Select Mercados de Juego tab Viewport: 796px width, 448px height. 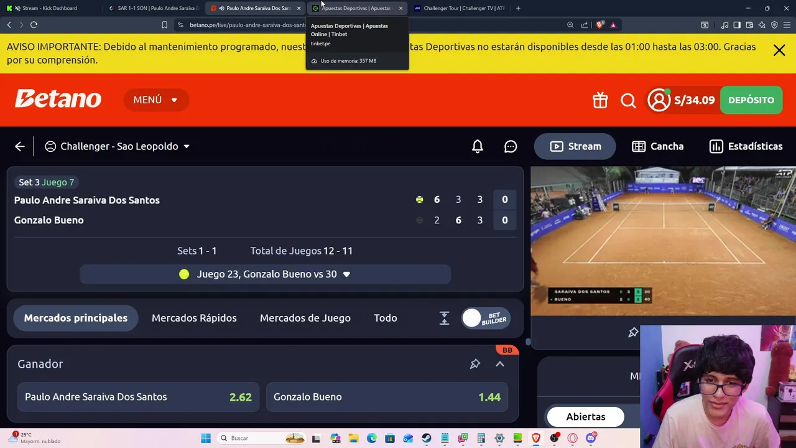(x=305, y=318)
